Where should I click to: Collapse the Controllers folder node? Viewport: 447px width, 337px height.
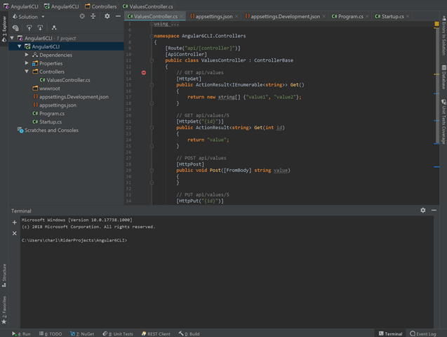point(27,72)
